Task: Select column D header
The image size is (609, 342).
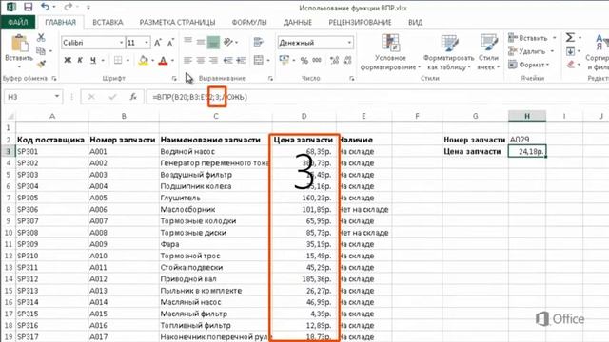Action: coord(304,116)
